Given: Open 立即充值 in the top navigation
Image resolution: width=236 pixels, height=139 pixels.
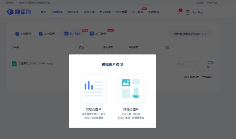Looking at the screenshot, I should point(89,12).
